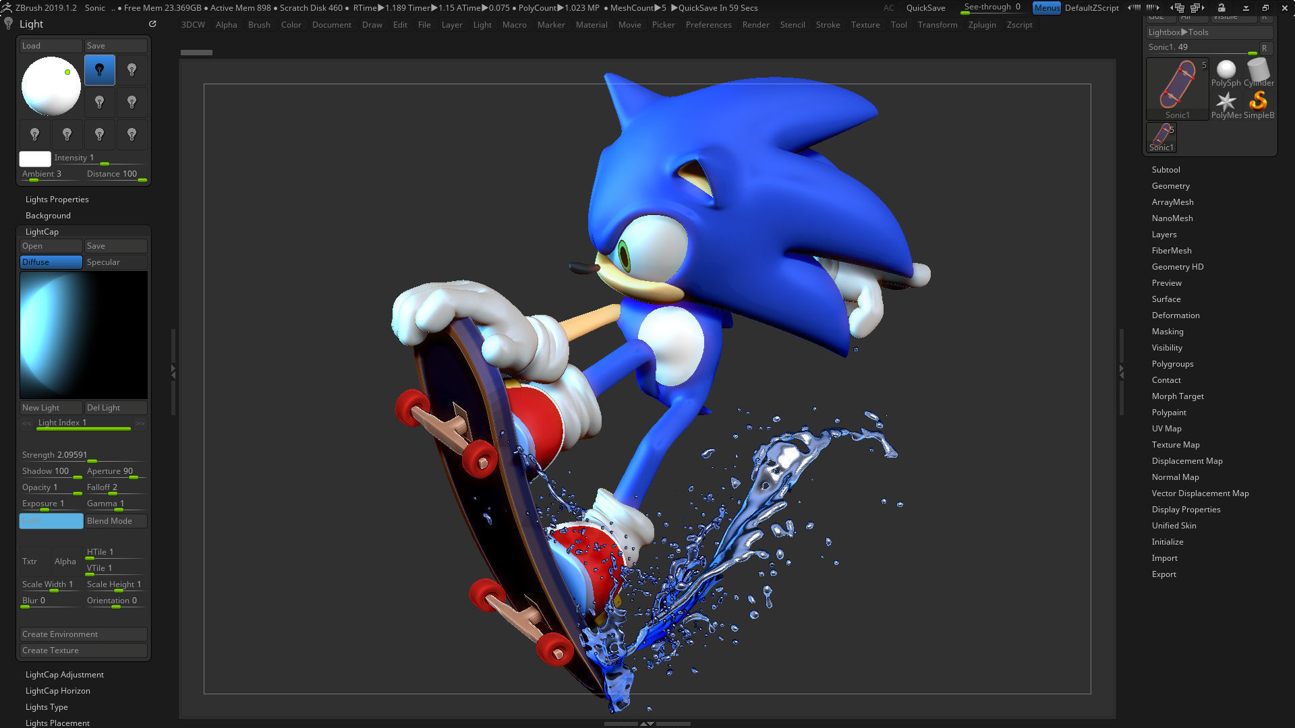Select the small Sonic1 recent tool icon

[1161, 138]
